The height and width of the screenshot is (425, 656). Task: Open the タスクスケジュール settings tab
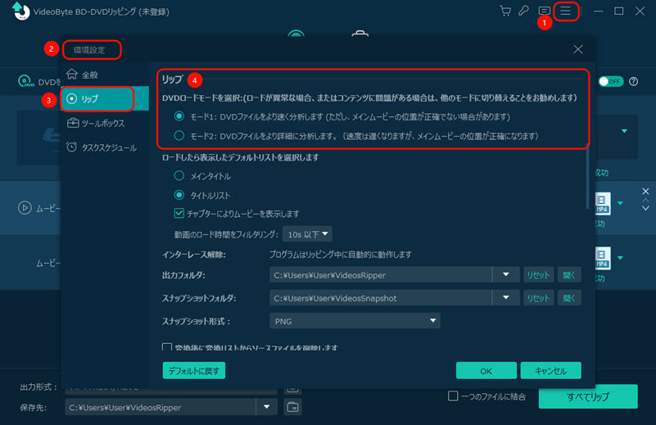pos(105,147)
